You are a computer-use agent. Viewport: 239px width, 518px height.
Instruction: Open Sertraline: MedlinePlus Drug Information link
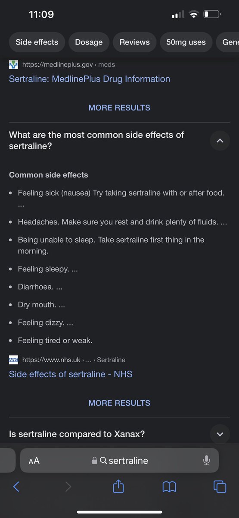(90, 79)
